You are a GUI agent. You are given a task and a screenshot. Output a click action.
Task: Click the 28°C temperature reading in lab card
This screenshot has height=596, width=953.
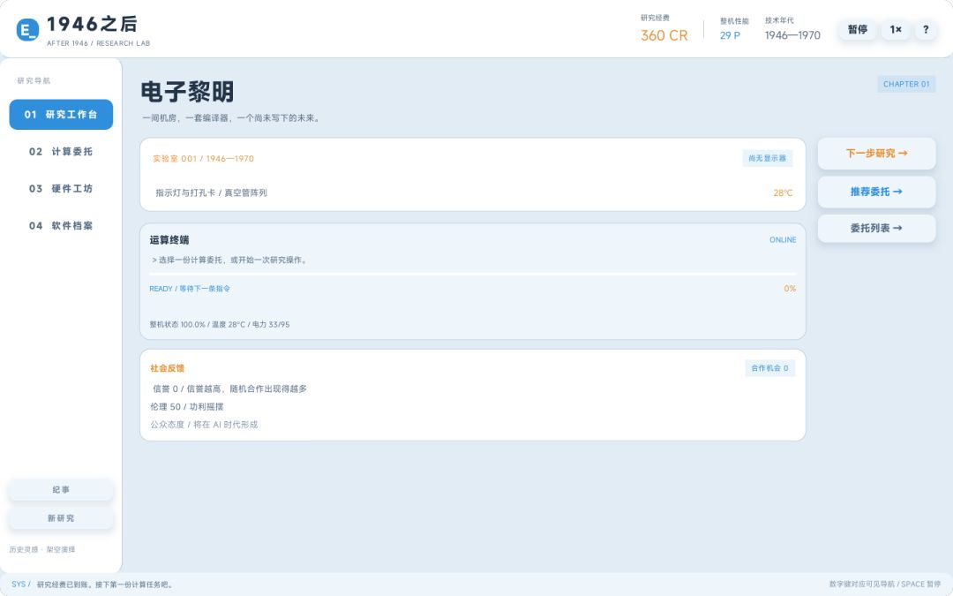[783, 192]
